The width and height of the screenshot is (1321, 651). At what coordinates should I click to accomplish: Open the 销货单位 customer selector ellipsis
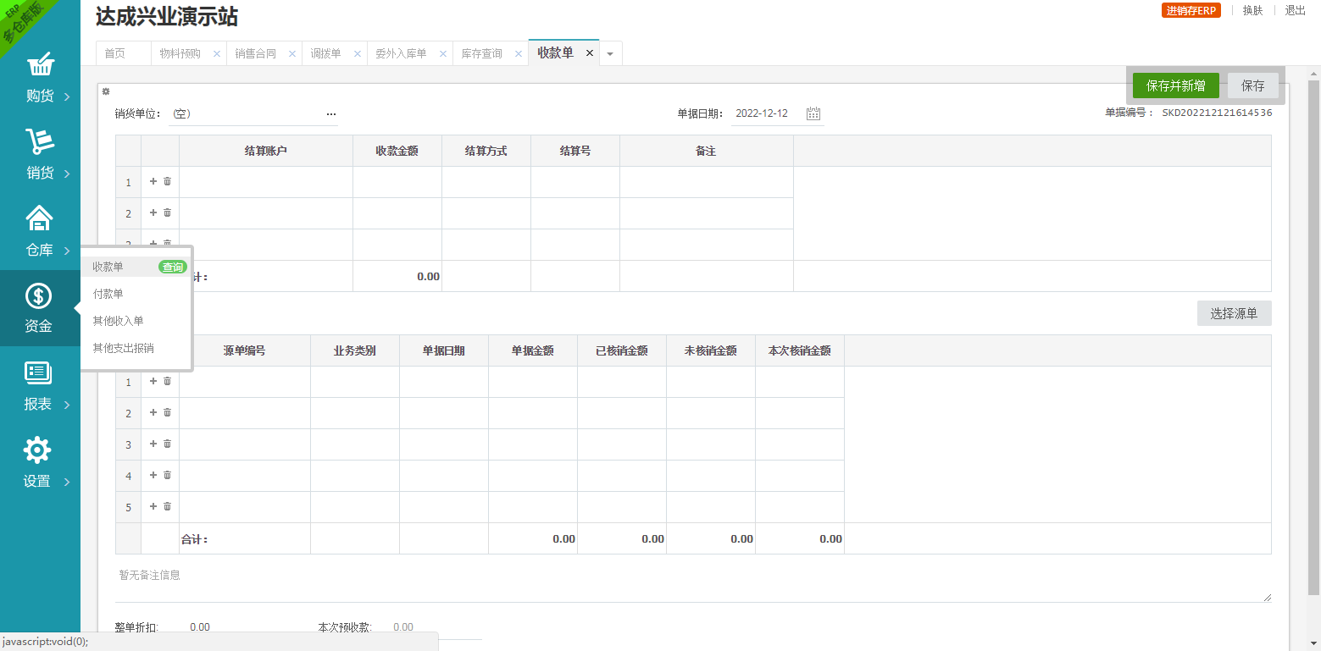[x=331, y=113]
